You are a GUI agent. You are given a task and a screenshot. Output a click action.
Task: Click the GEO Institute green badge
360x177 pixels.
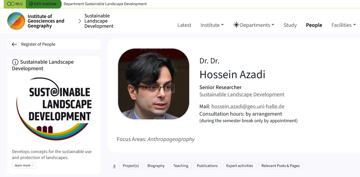tap(43, 4)
